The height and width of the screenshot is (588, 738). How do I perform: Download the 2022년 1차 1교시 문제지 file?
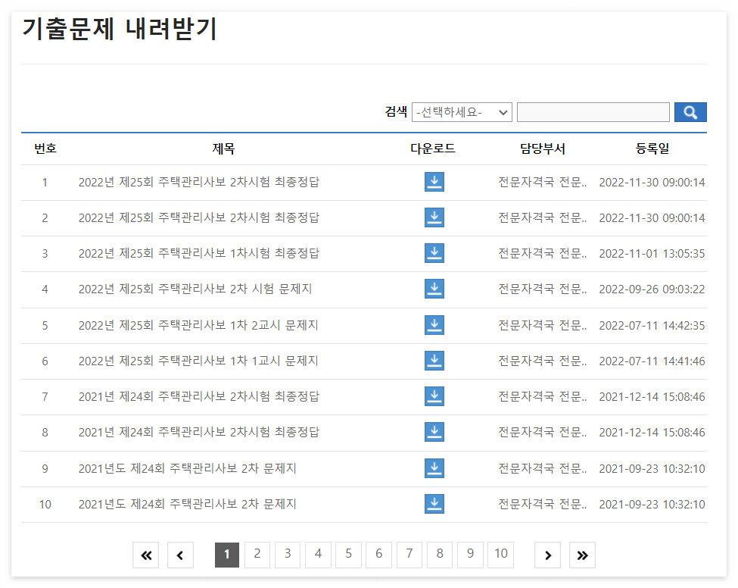tap(434, 361)
